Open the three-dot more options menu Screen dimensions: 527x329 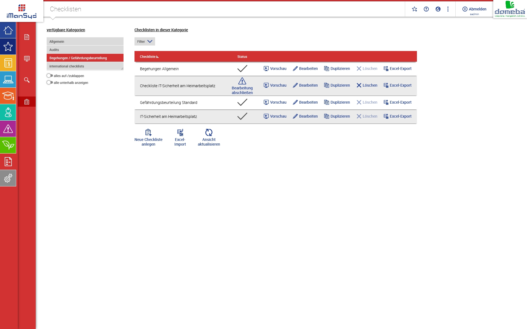(448, 9)
